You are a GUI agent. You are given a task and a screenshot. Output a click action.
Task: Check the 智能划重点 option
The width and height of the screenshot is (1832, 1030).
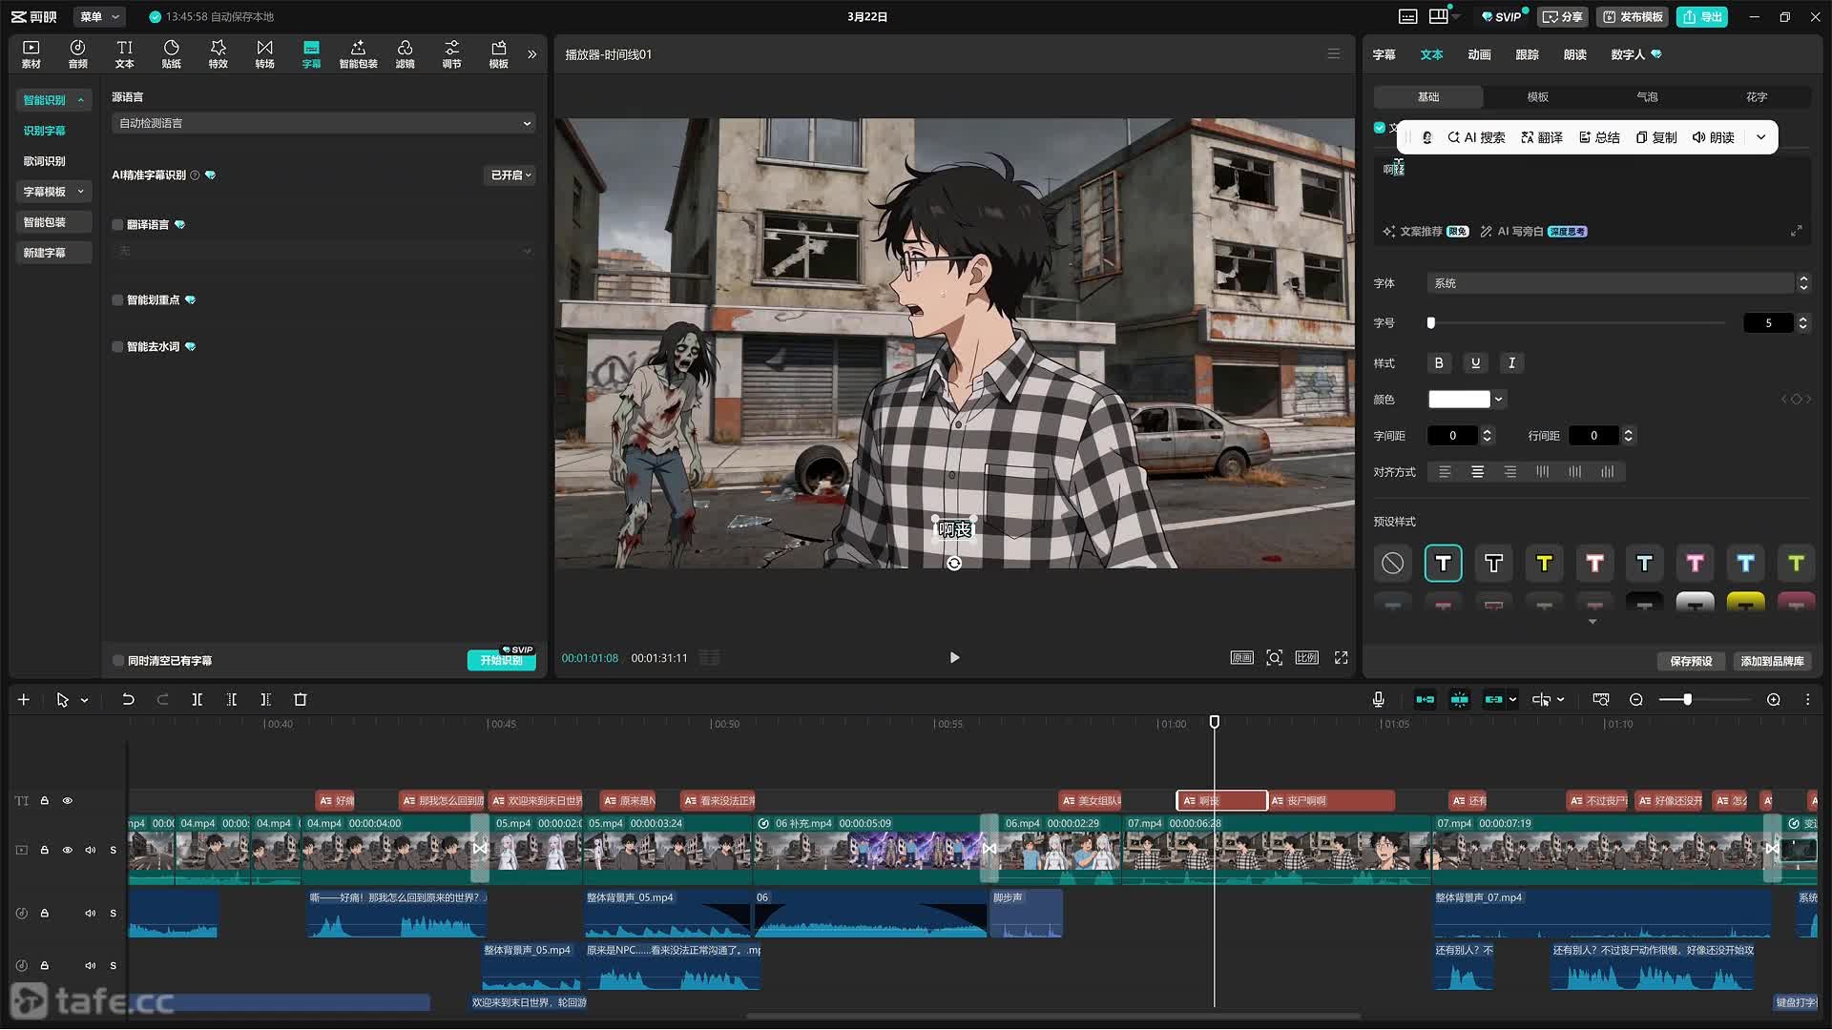point(117,300)
